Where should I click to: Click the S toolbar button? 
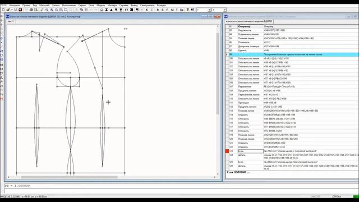(x=162, y=10)
